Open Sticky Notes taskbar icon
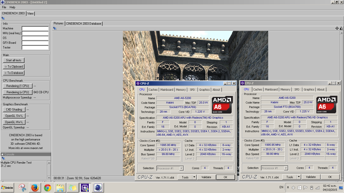 click(73, 188)
